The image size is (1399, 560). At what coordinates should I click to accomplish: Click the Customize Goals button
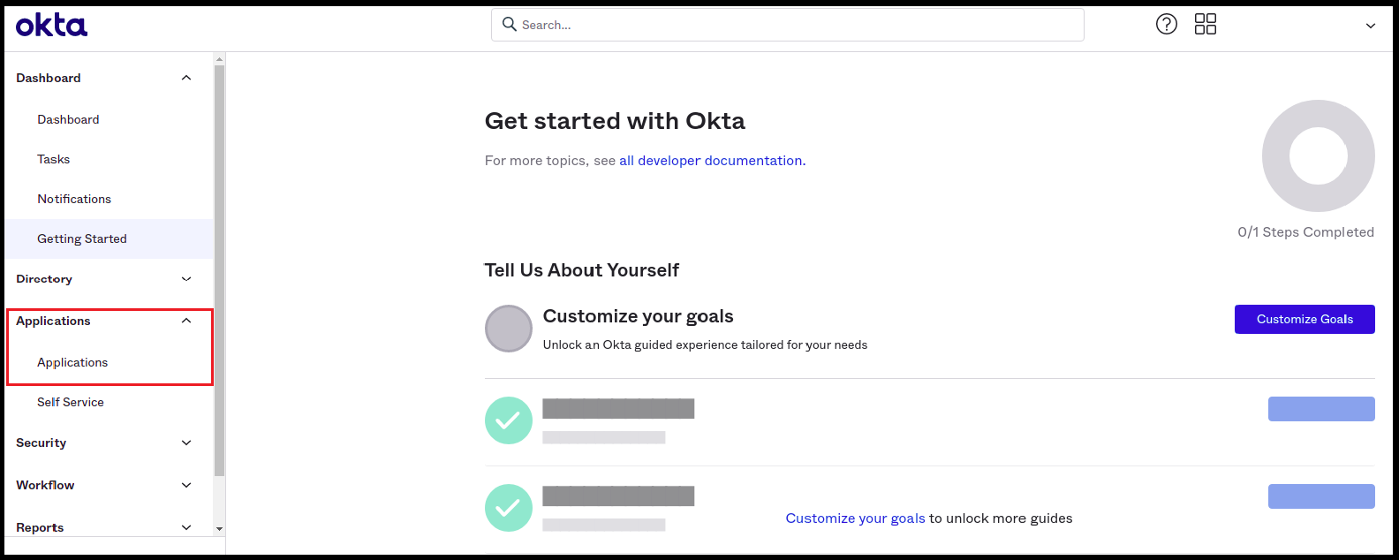pos(1304,319)
